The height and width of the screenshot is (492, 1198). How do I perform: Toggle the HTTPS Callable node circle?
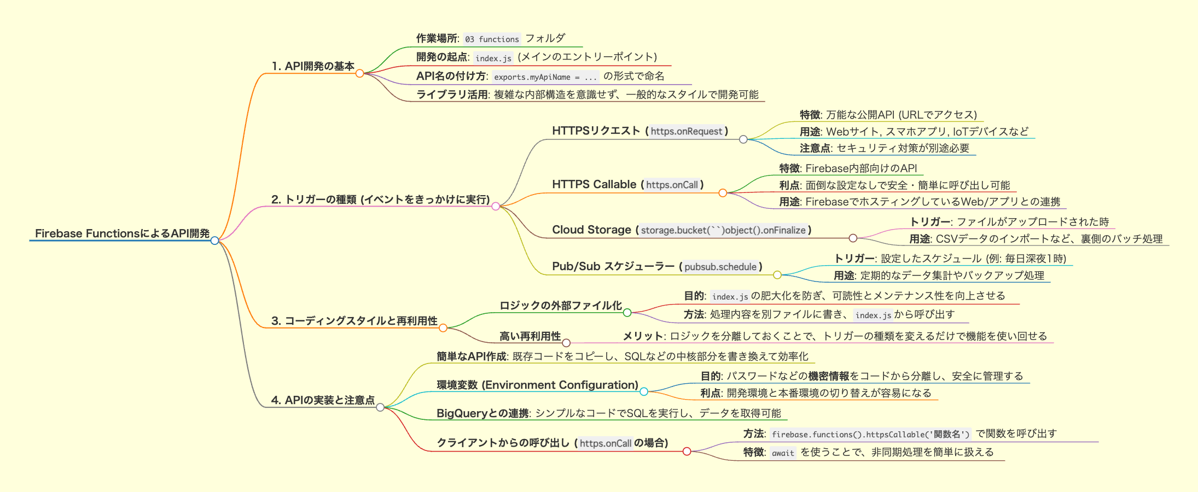723,193
